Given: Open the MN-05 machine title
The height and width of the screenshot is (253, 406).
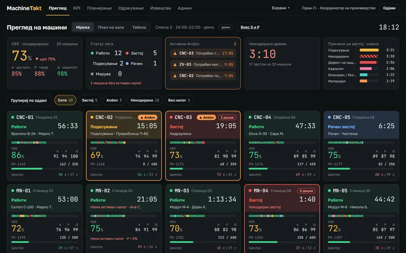Looking at the screenshot, I should tap(340, 190).
